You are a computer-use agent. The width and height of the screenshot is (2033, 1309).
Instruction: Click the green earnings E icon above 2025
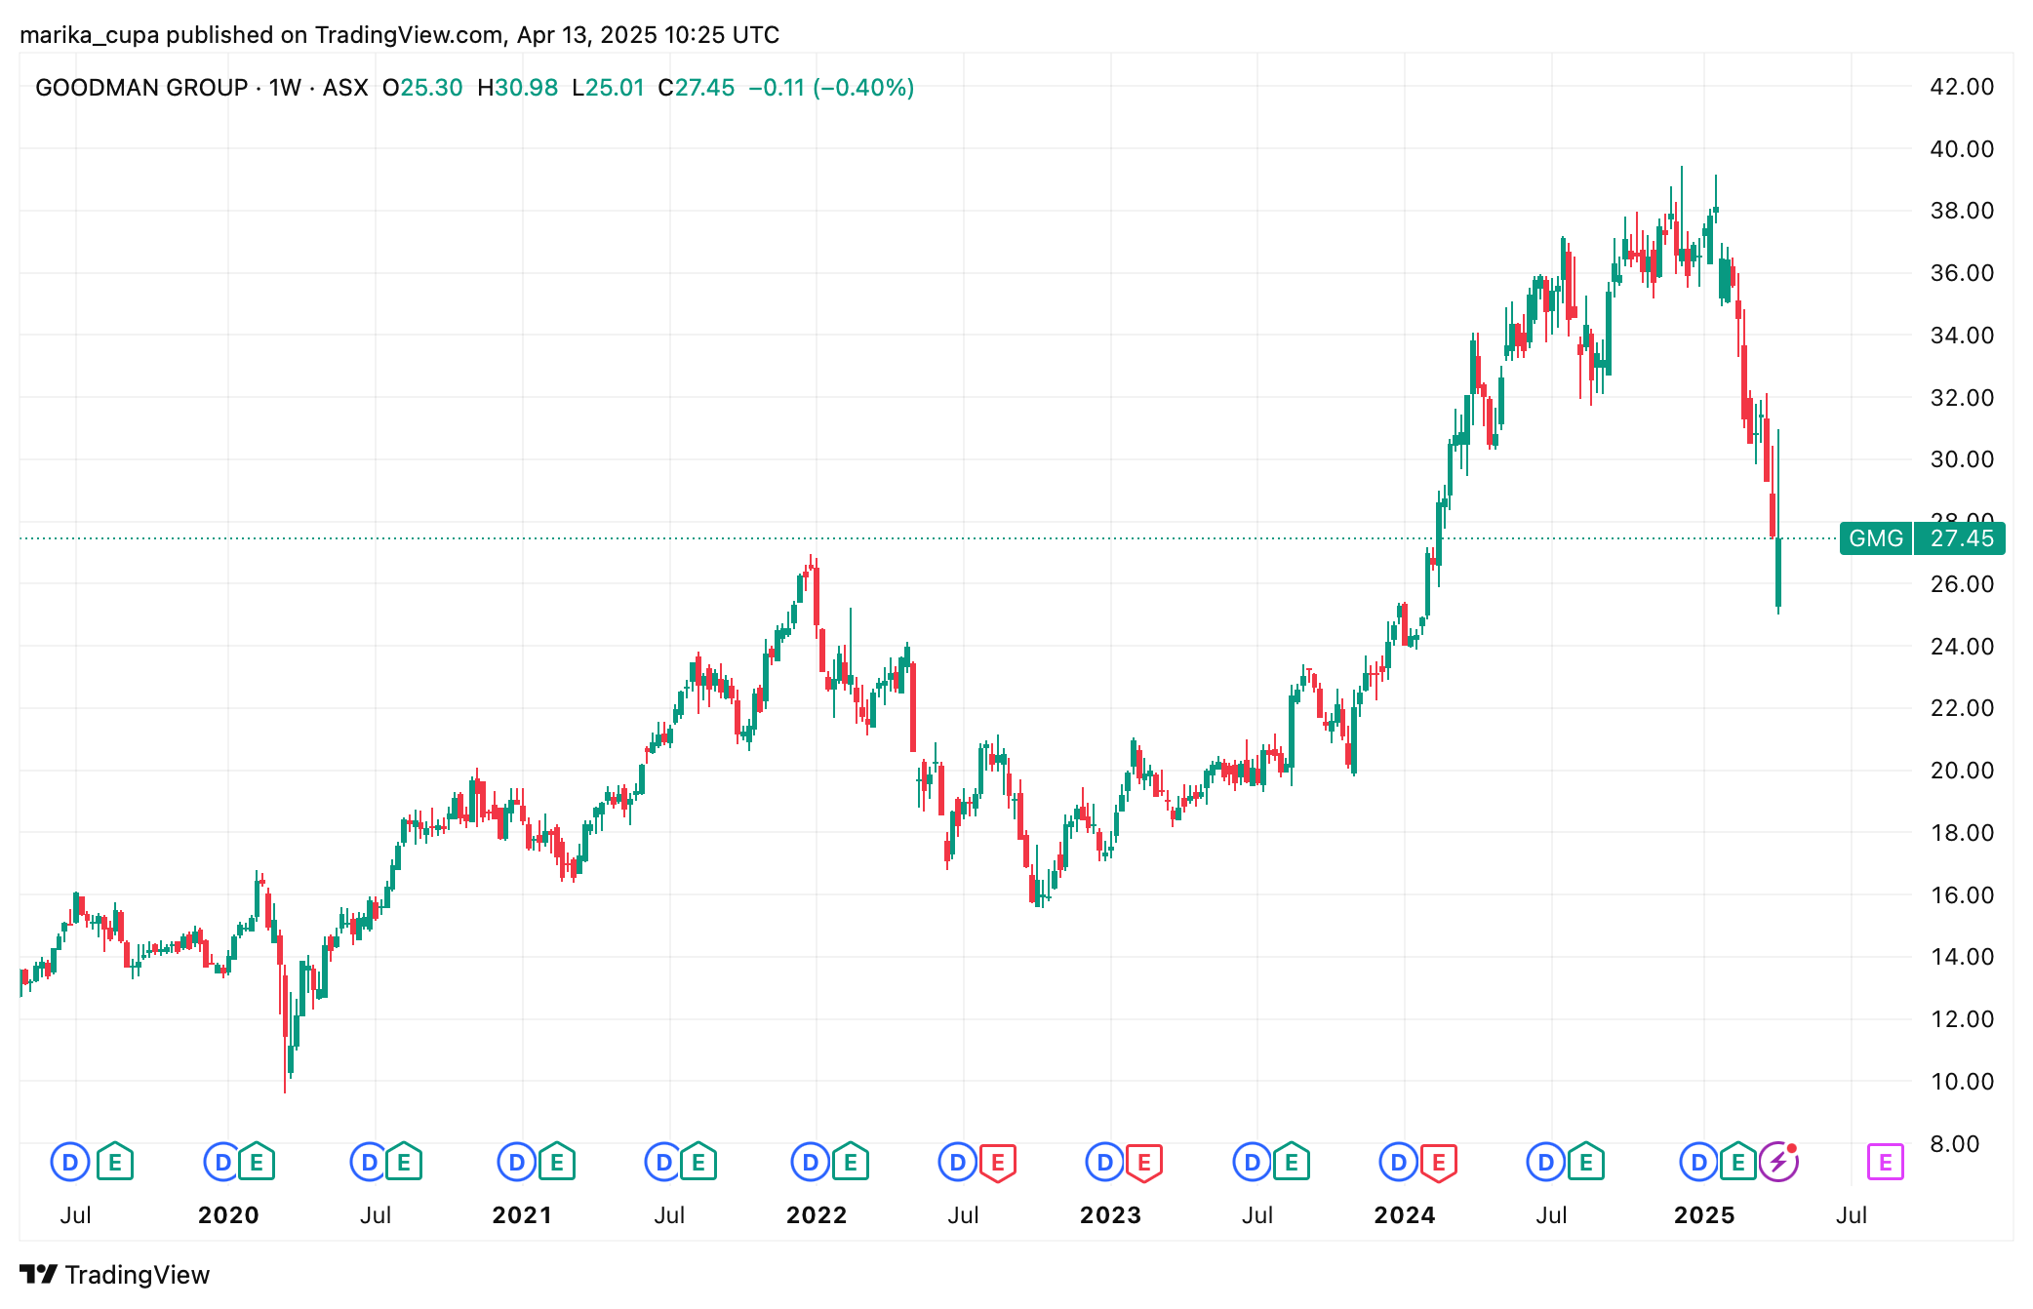tap(1738, 1162)
